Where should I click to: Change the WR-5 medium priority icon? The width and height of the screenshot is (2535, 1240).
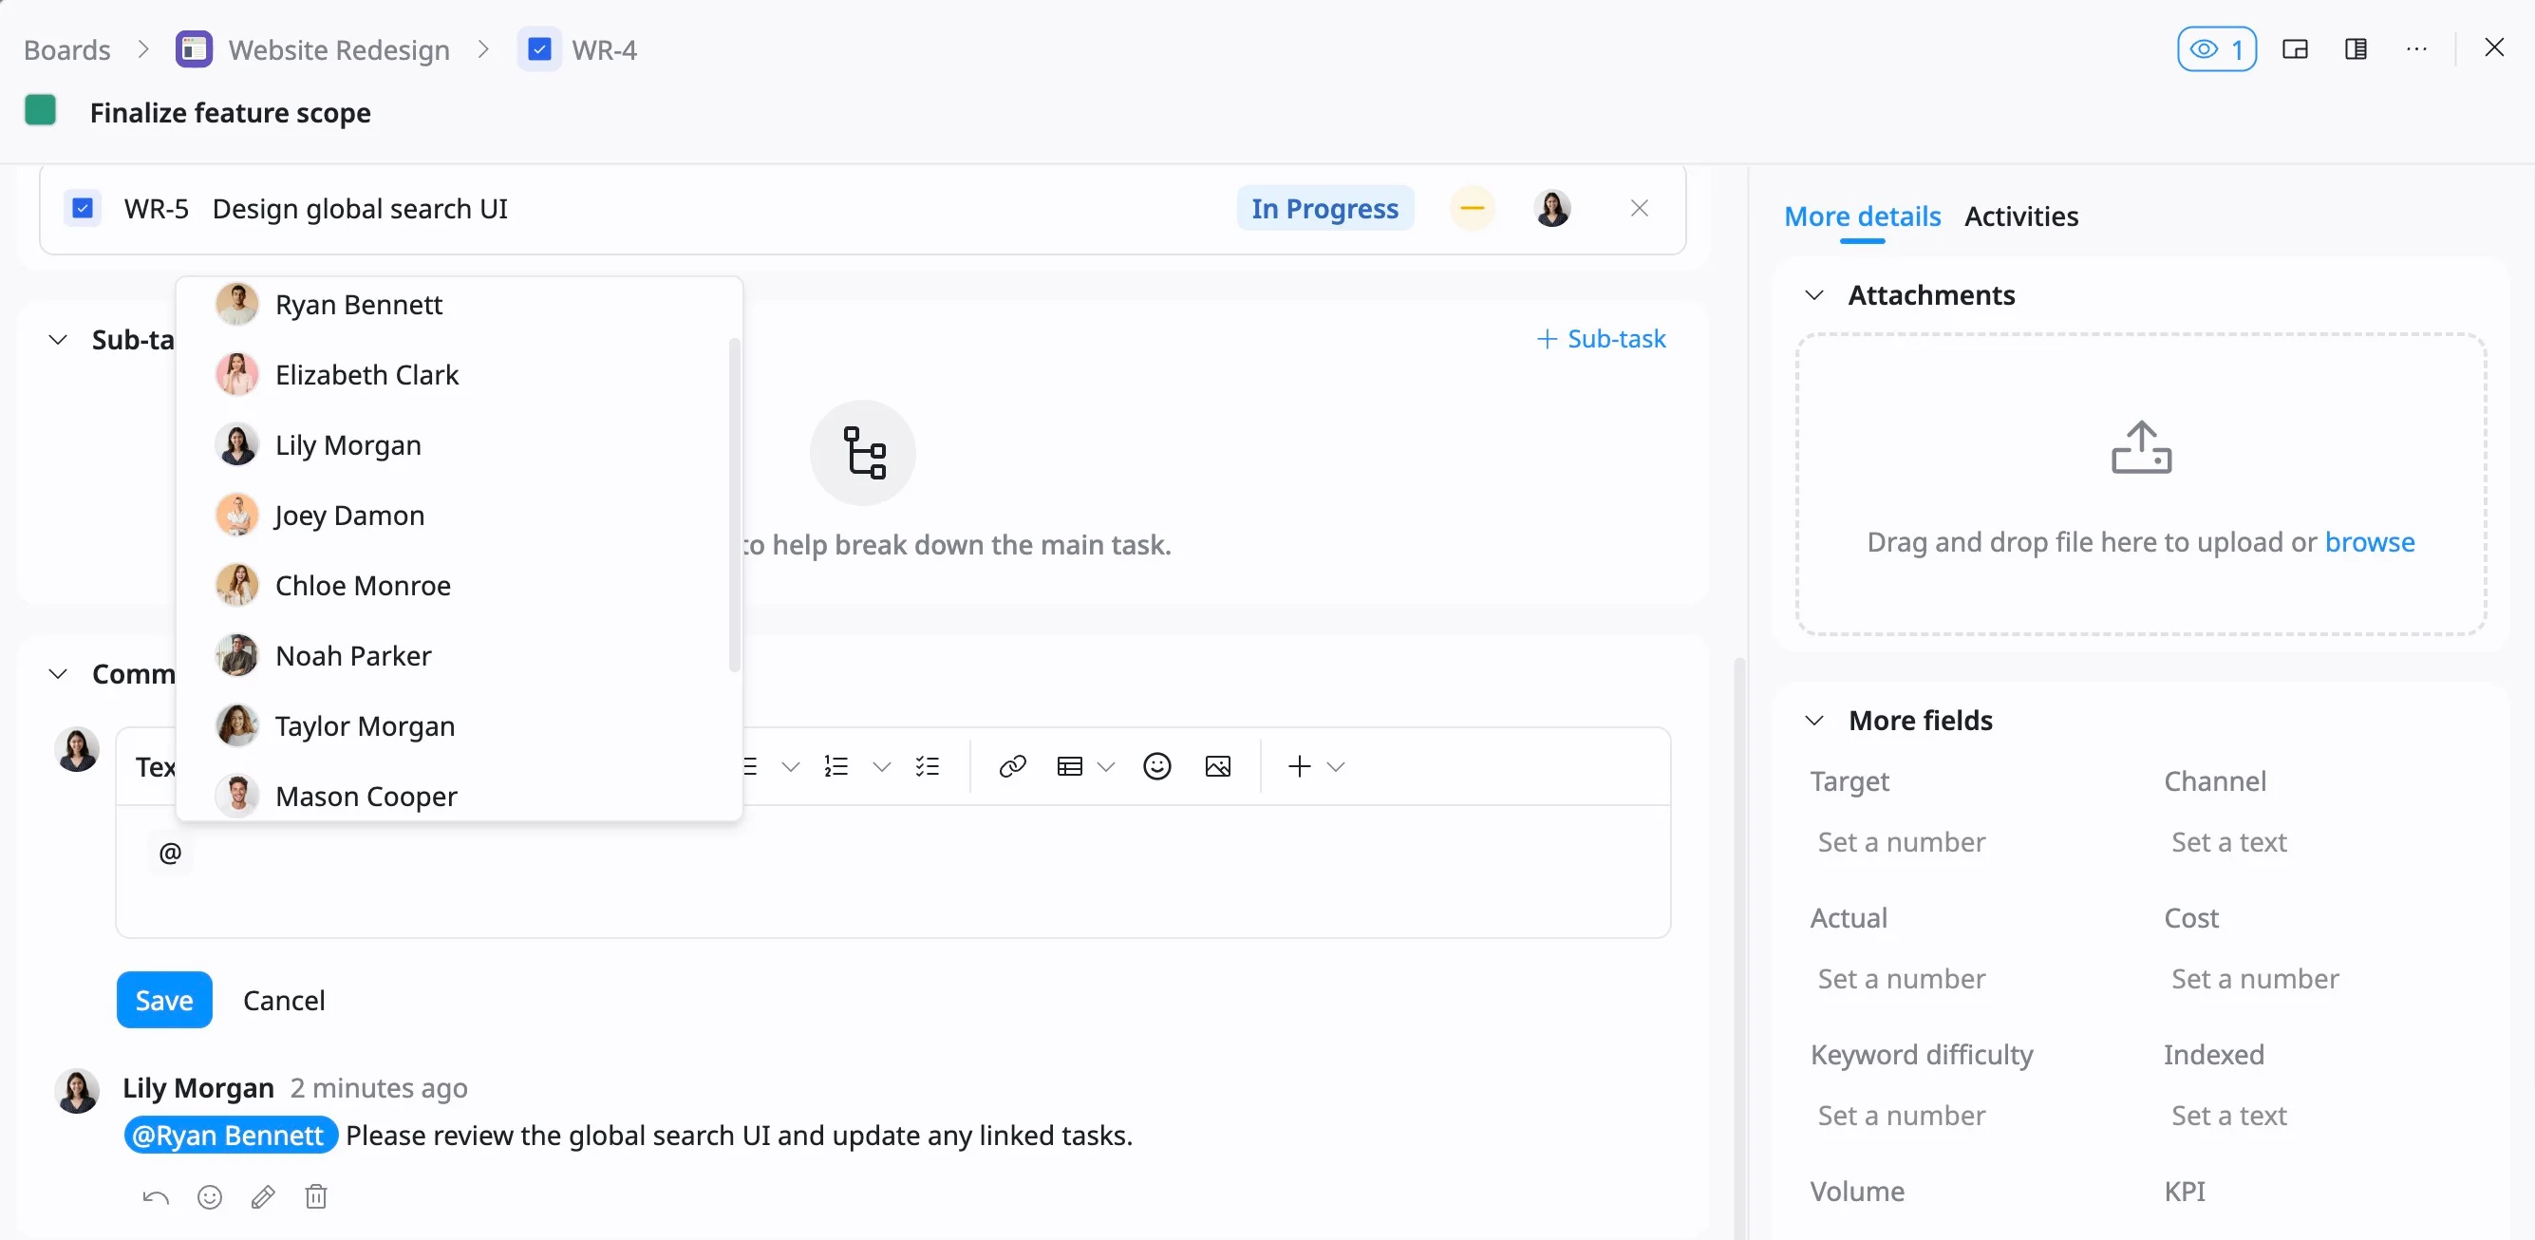[x=1473, y=209]
